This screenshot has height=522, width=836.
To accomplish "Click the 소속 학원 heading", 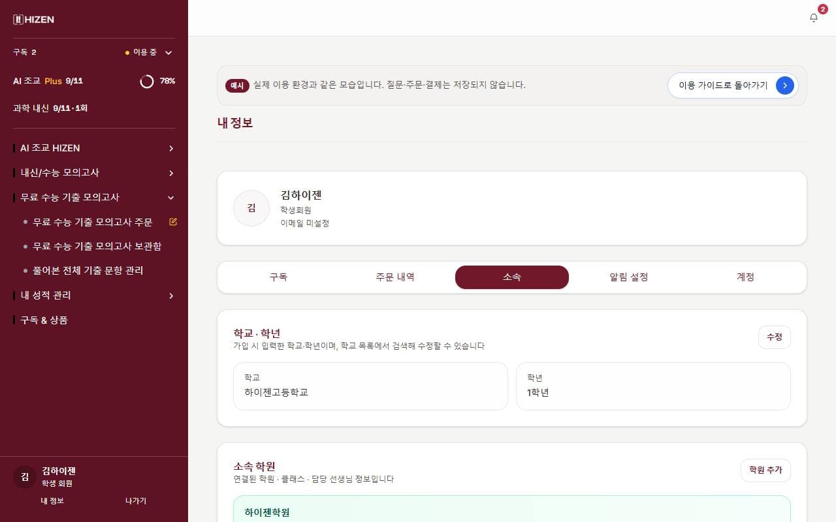I will point(254,467).
